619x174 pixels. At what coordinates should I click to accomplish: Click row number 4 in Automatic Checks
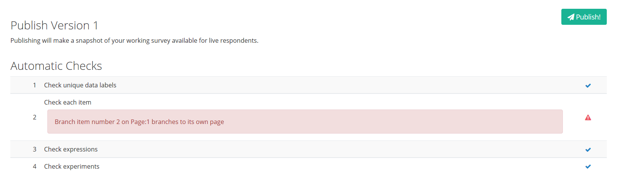(x=34, y=166)
